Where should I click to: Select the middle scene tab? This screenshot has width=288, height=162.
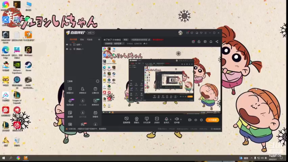(82, 40)
